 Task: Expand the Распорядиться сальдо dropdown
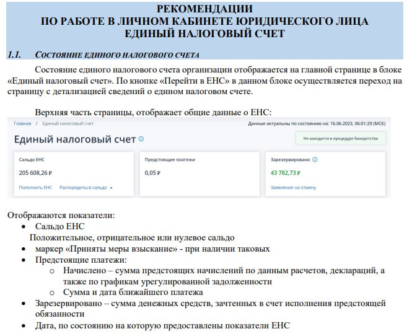coord(86,187)
